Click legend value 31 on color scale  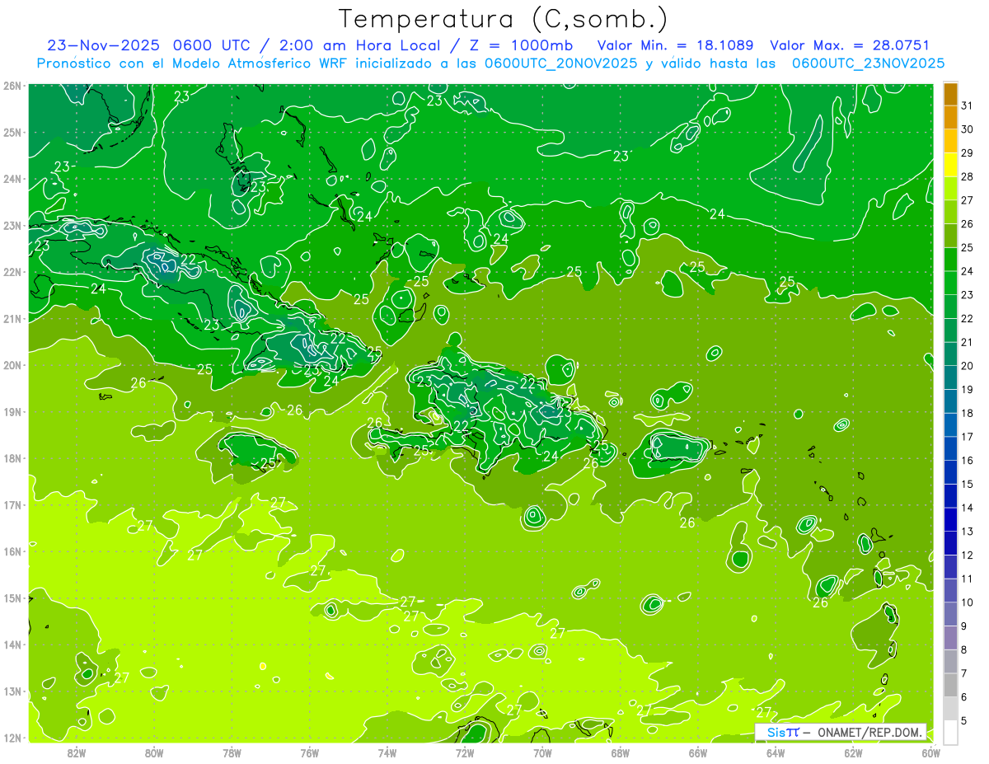(968, 106)
